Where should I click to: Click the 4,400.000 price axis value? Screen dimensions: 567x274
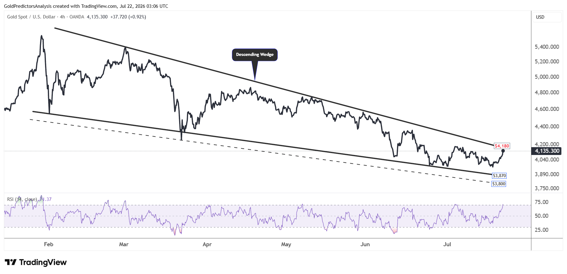point(547,127)
